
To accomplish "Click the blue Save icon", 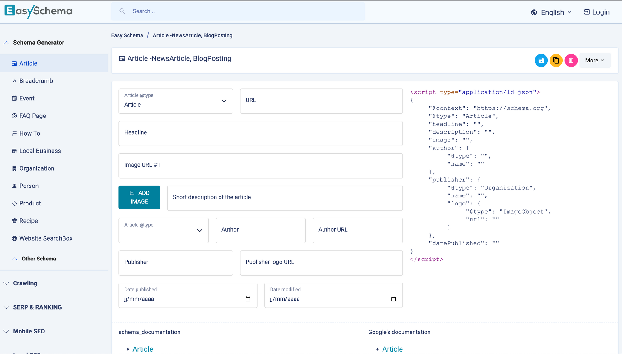I will (541, 60).
